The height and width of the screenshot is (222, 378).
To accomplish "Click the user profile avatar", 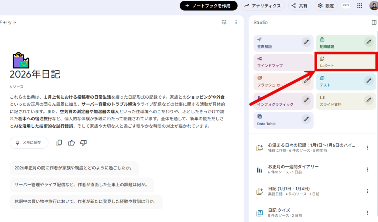I will click(373, 6).
